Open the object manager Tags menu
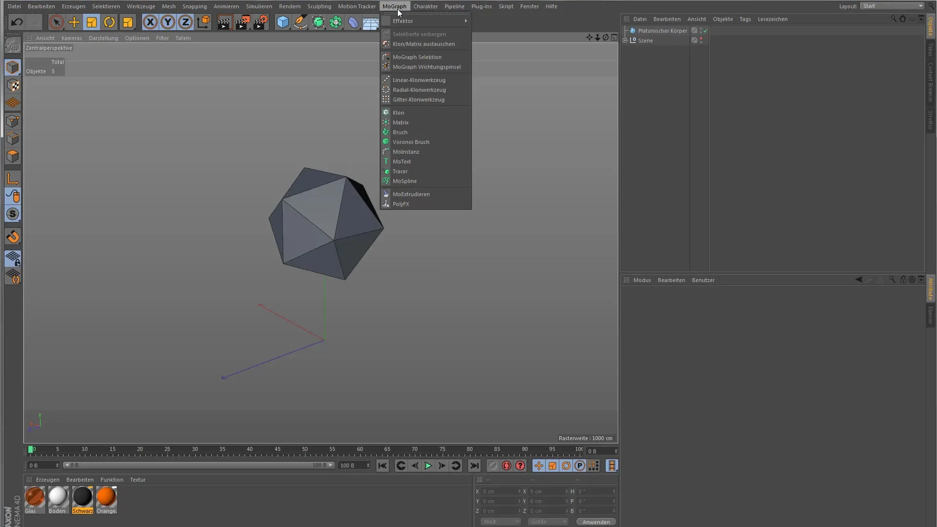 pyautogui.click(x=745, y=19)
